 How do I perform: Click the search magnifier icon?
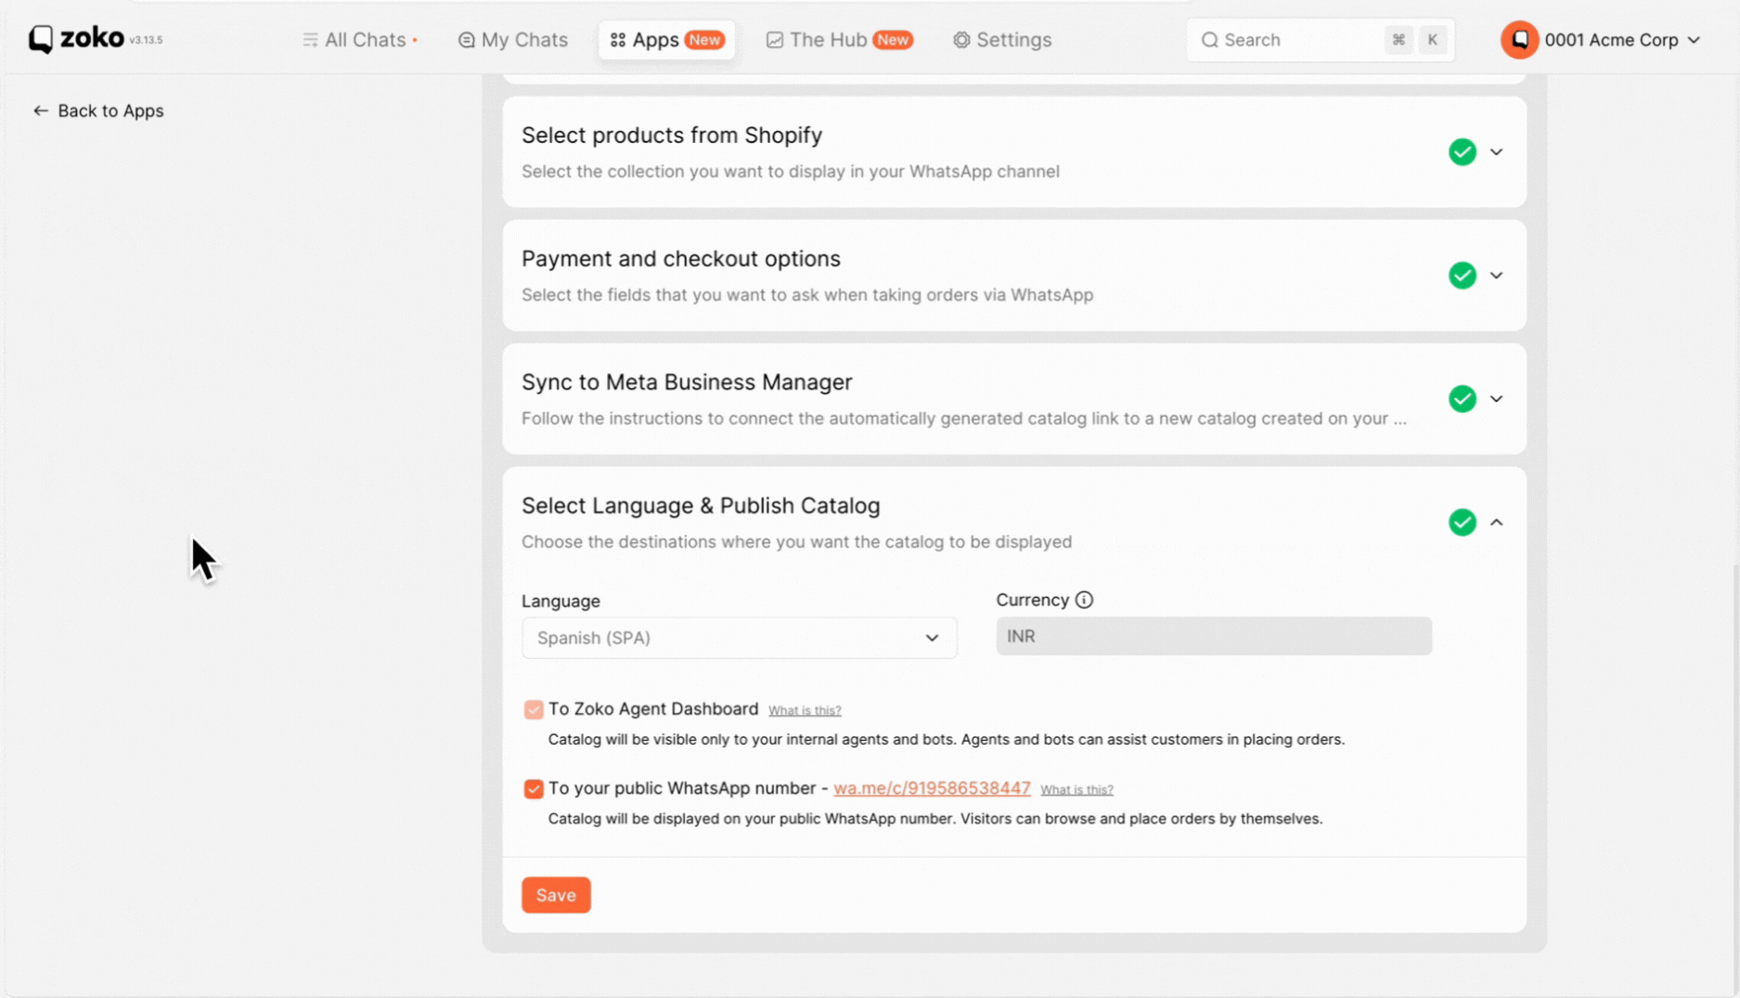click(1209, 40)
